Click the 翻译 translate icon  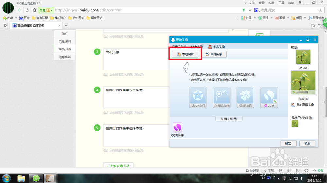tap(277, 18)
